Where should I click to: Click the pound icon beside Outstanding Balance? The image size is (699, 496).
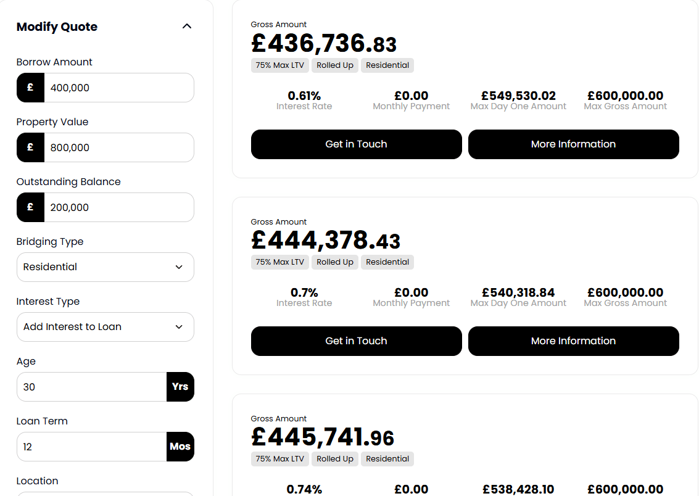[30, 207]
